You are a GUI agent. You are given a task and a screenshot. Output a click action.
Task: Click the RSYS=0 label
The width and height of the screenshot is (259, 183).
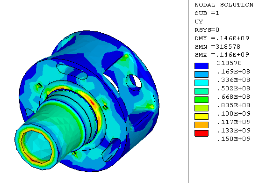click(207, 30)
